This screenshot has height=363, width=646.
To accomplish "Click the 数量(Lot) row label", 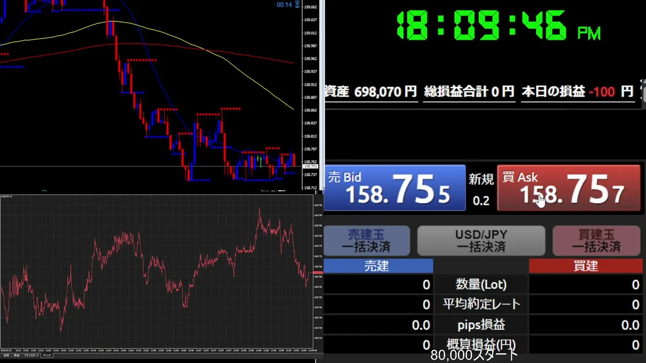I will point(481,285).
